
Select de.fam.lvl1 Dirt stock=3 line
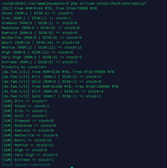pos(51,77)
